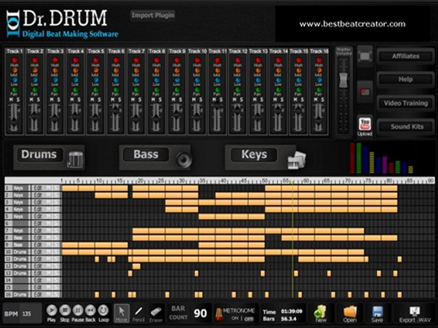The width and height of the screenshot is (438, 328).
Task: Click the keyboard icon beside Keys
Action: 297,160
